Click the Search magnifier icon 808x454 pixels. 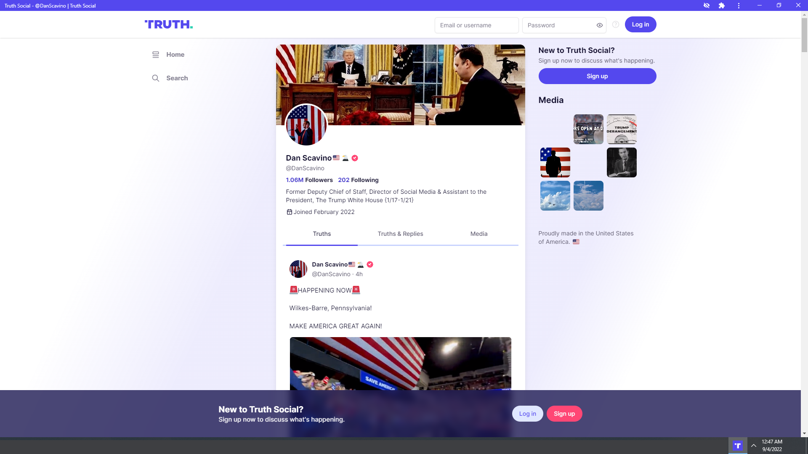pos(156,78)
